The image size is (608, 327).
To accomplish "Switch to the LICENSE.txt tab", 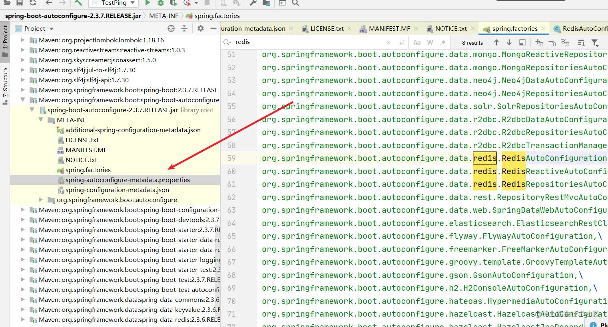I will 327,28.
